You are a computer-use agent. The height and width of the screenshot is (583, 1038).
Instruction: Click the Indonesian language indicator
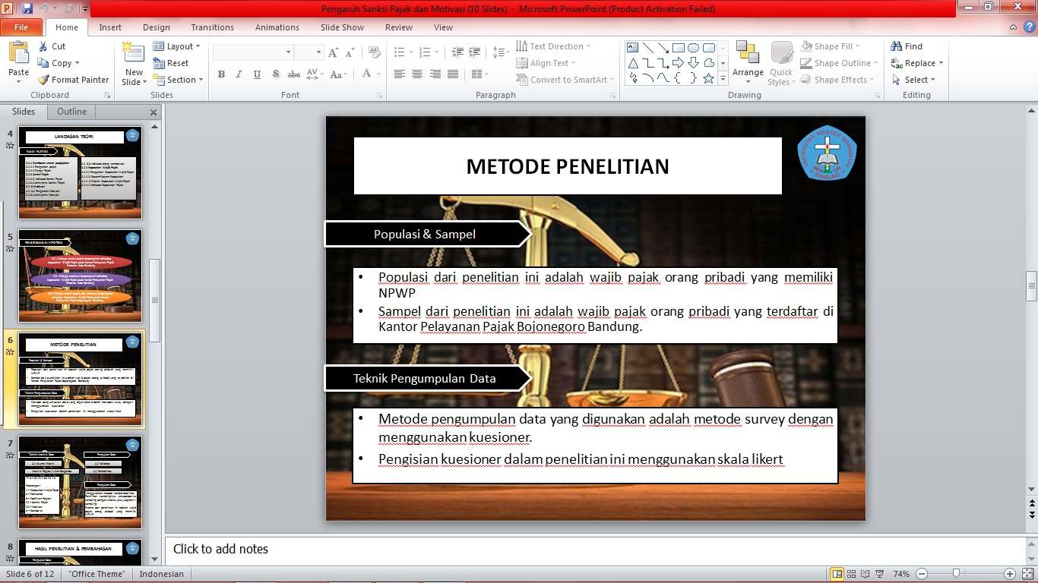(x=162, y=574)
